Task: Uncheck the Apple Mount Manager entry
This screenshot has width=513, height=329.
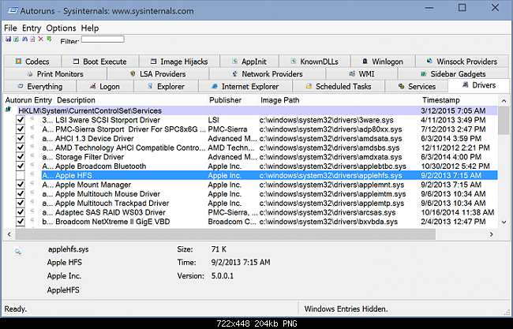Action: click(x=21, y=185)
